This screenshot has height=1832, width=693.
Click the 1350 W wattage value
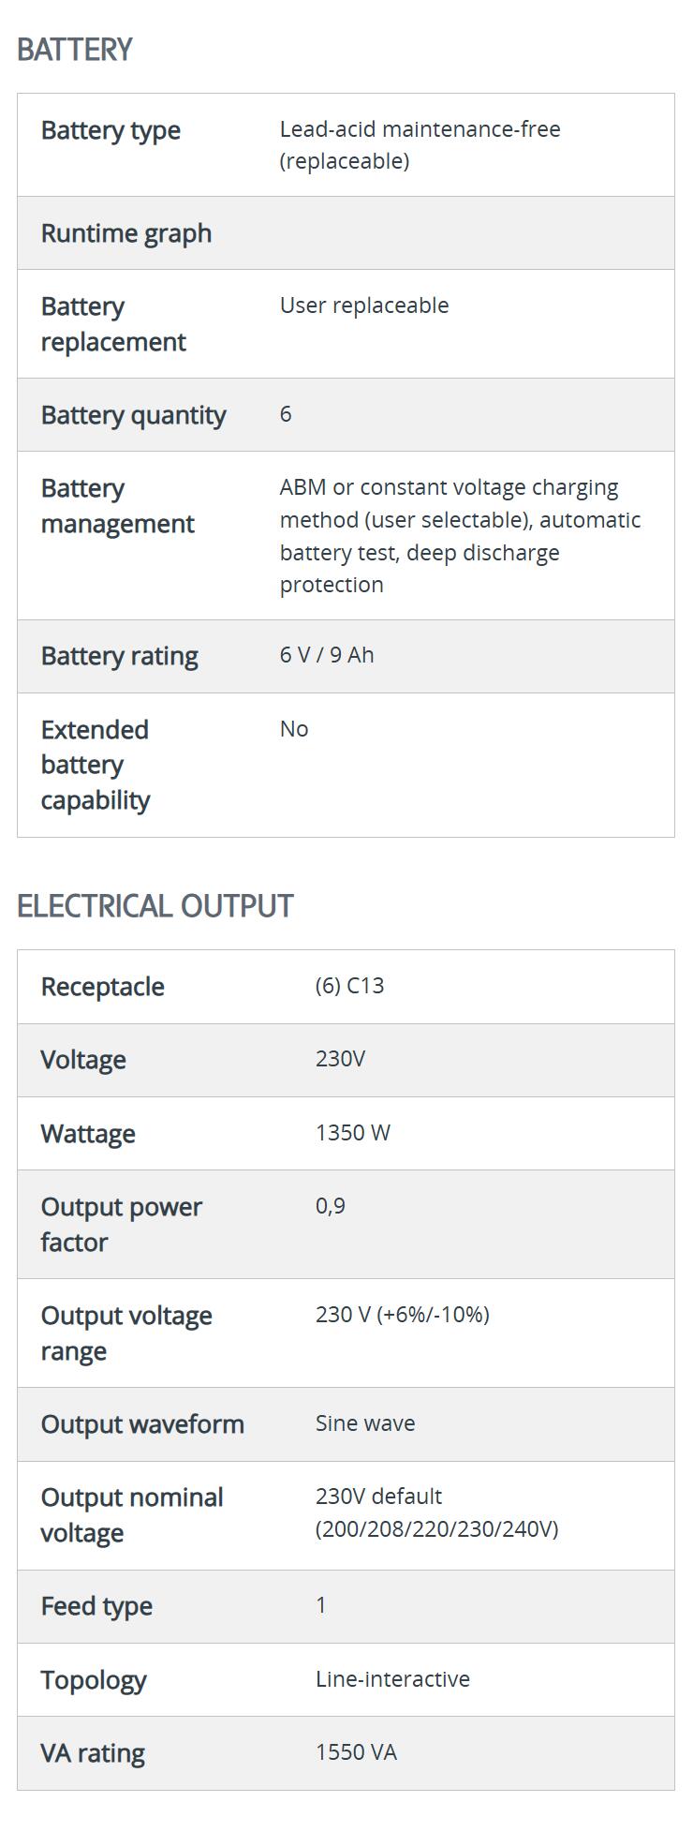click(353, 1133)
